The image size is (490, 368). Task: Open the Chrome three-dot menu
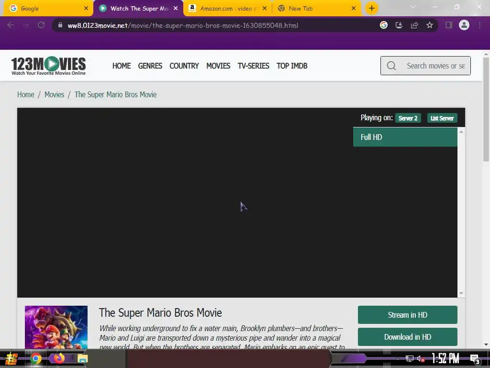(479, 25)
